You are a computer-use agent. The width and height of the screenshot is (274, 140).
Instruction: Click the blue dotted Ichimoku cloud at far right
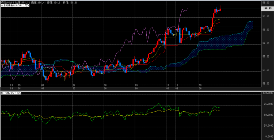pos(249,25)
